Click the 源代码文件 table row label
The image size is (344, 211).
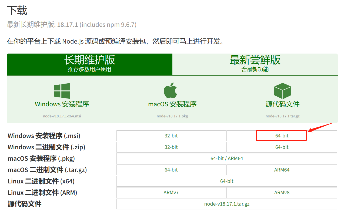[x=25, y=204]
